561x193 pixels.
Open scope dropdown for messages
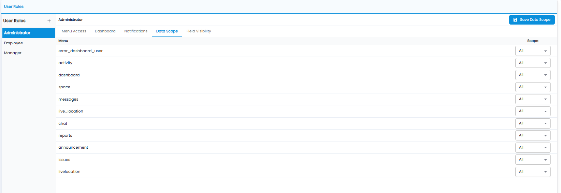(x=533, y=99)
